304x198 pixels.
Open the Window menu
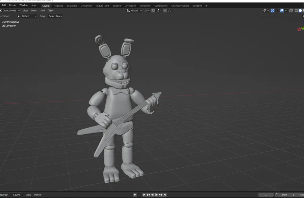click(23, 5)
